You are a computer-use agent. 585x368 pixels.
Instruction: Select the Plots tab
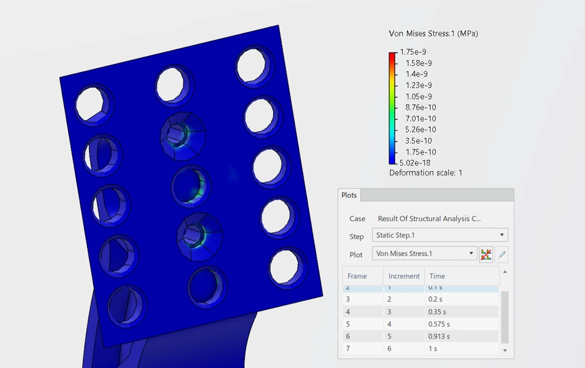click(x=349, y=195)
